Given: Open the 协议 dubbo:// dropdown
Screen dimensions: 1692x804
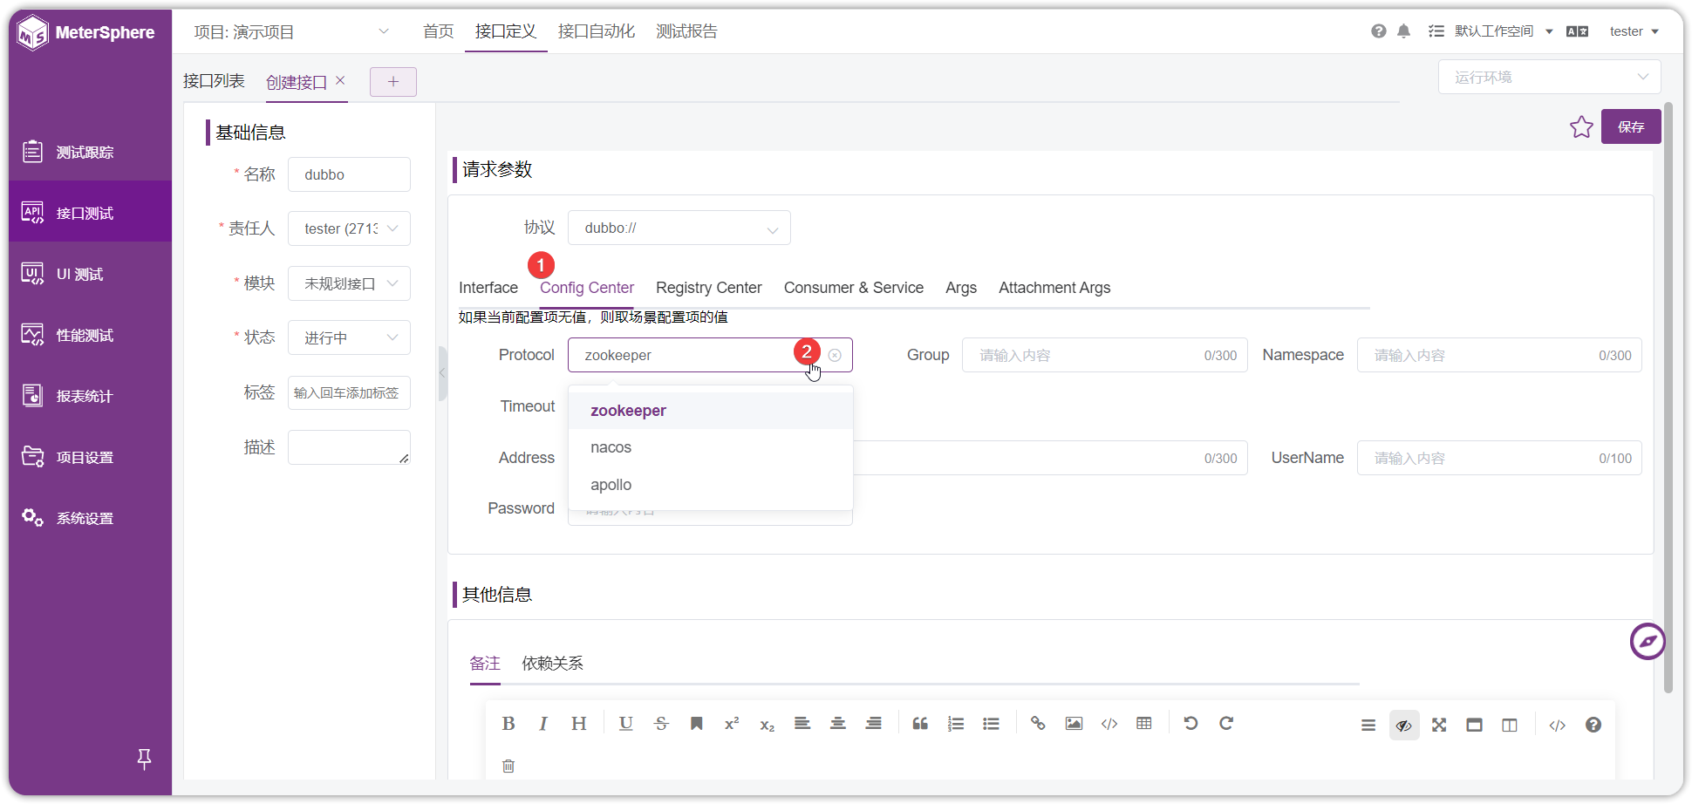Looking at the screenshot, I should click(679, 228).
